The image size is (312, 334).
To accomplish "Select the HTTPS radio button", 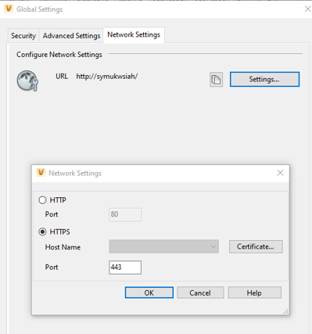I will click(42, 232).
